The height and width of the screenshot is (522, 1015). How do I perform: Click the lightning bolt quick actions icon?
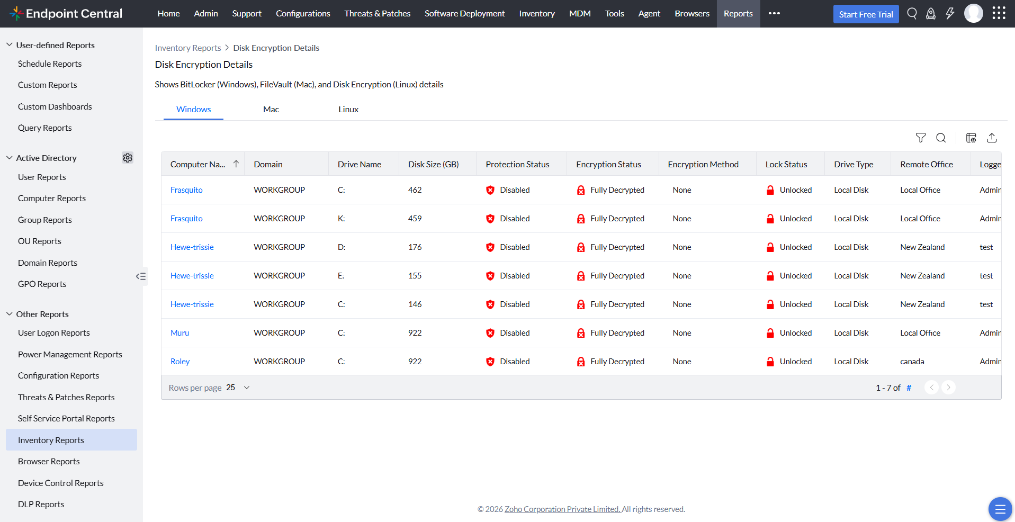coord(950,13)
